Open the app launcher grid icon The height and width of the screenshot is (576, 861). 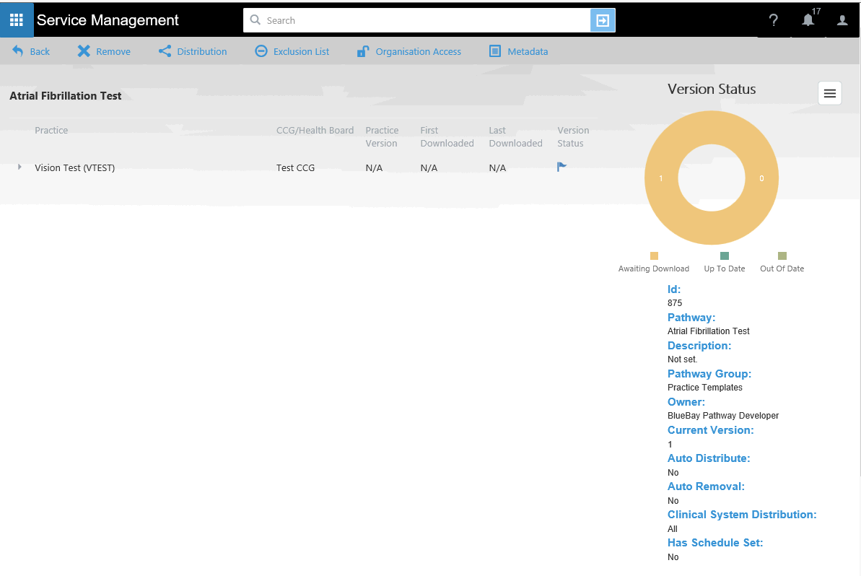tap(17, 19)
